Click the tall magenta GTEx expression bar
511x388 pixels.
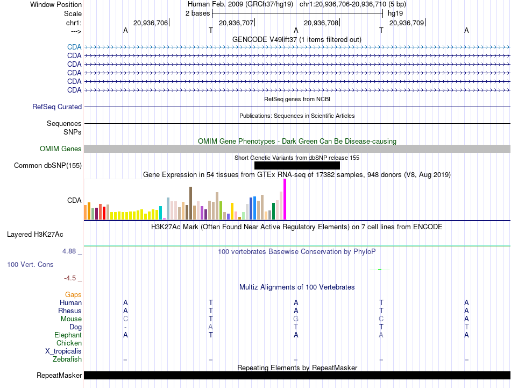pyautogui.click(x=285, y=199)
